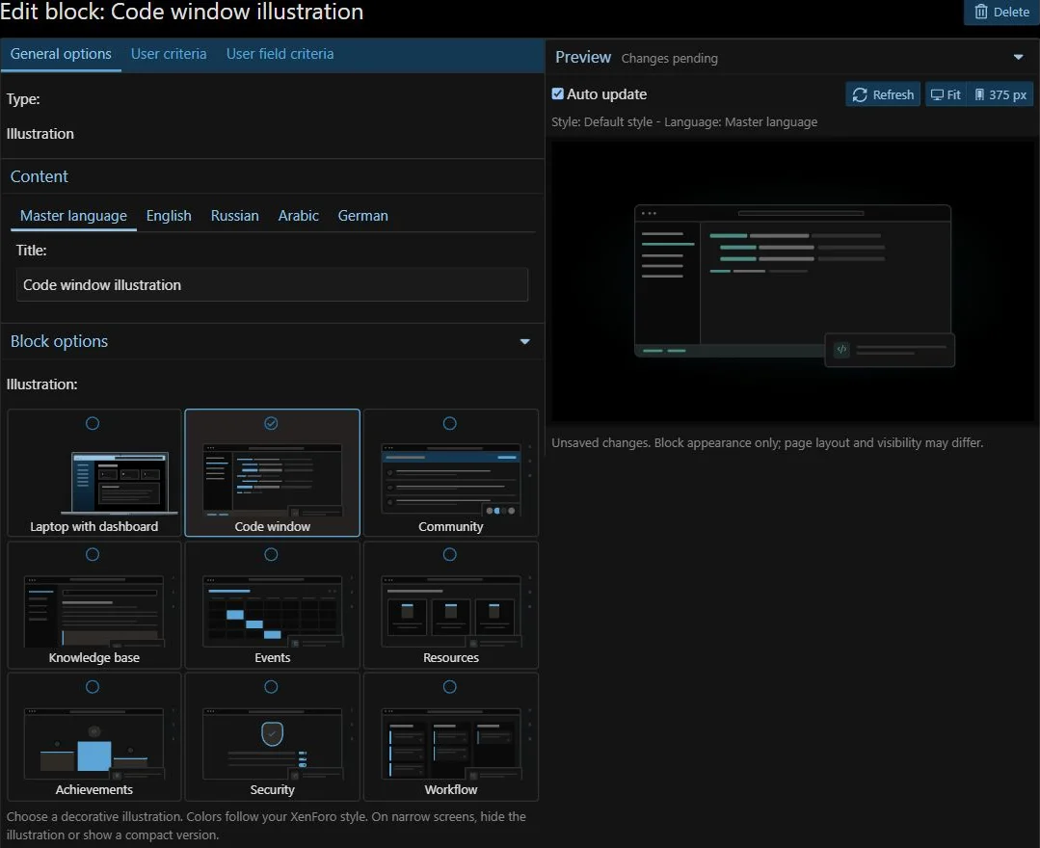This screenshot has width=1040, height=848.
Task: Click the Community illustration thumbnail
Action: 451,480
